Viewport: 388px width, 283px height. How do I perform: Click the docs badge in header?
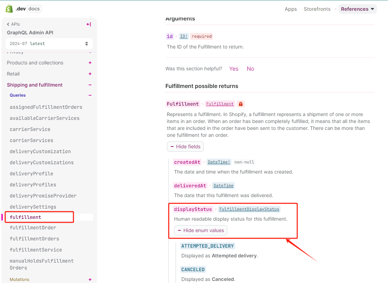click(34, 9)
